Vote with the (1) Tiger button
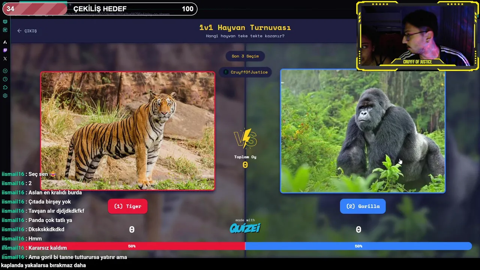Image resolution: width=480 pixels, height=270 pixels. pyautogui.click(x=127, y=206)
